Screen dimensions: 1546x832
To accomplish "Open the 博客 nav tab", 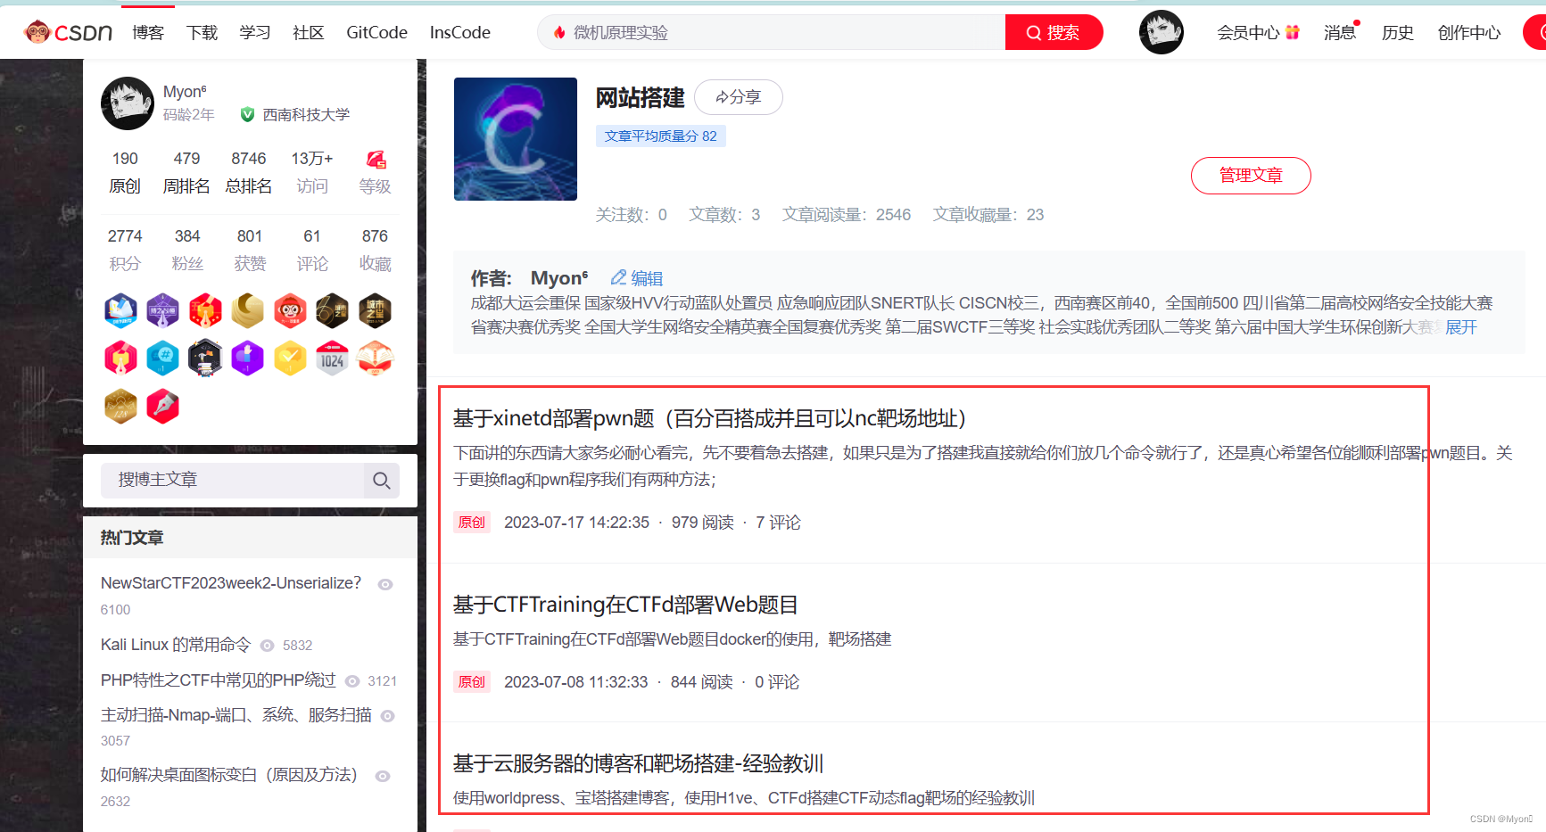I will (x=148, y=33).
